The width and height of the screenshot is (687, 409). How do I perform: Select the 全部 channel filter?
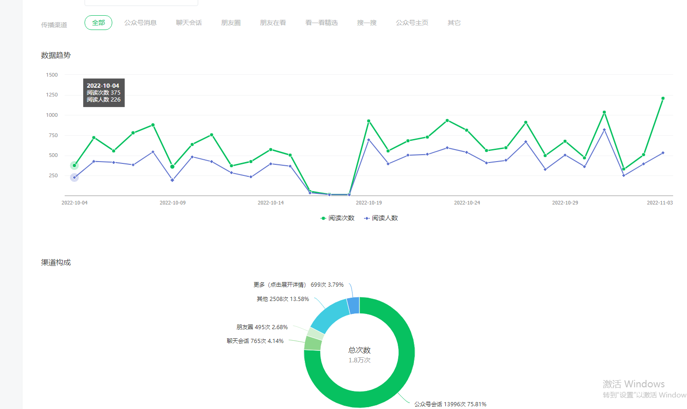tap(98, 23)
